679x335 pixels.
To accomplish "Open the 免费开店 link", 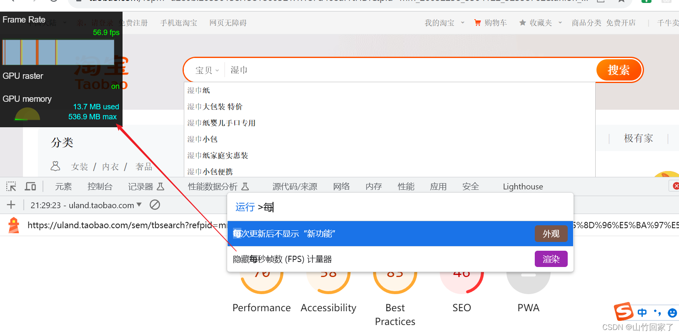I will click(x=621, y=23).
